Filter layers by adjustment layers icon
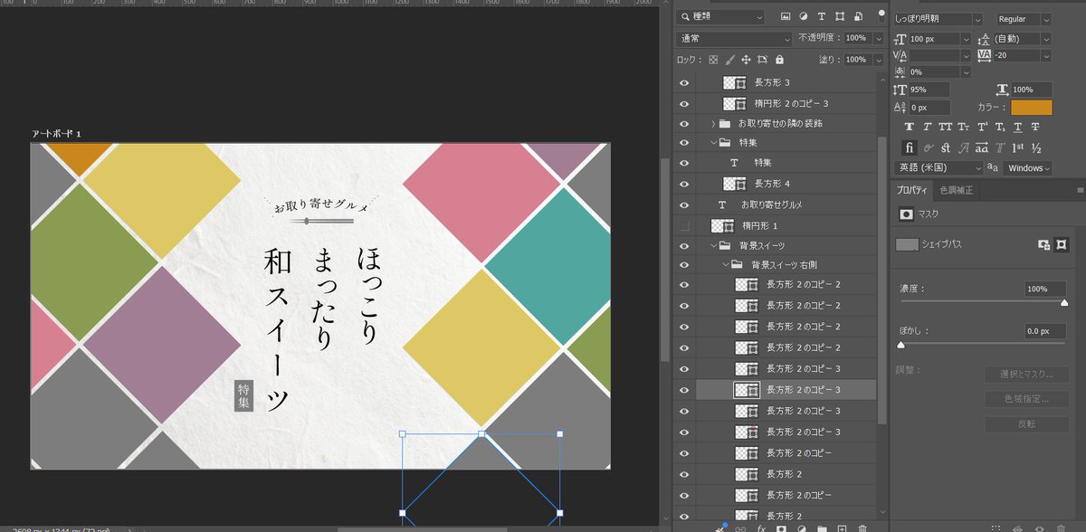1086x532 pixels. point(804,16)
